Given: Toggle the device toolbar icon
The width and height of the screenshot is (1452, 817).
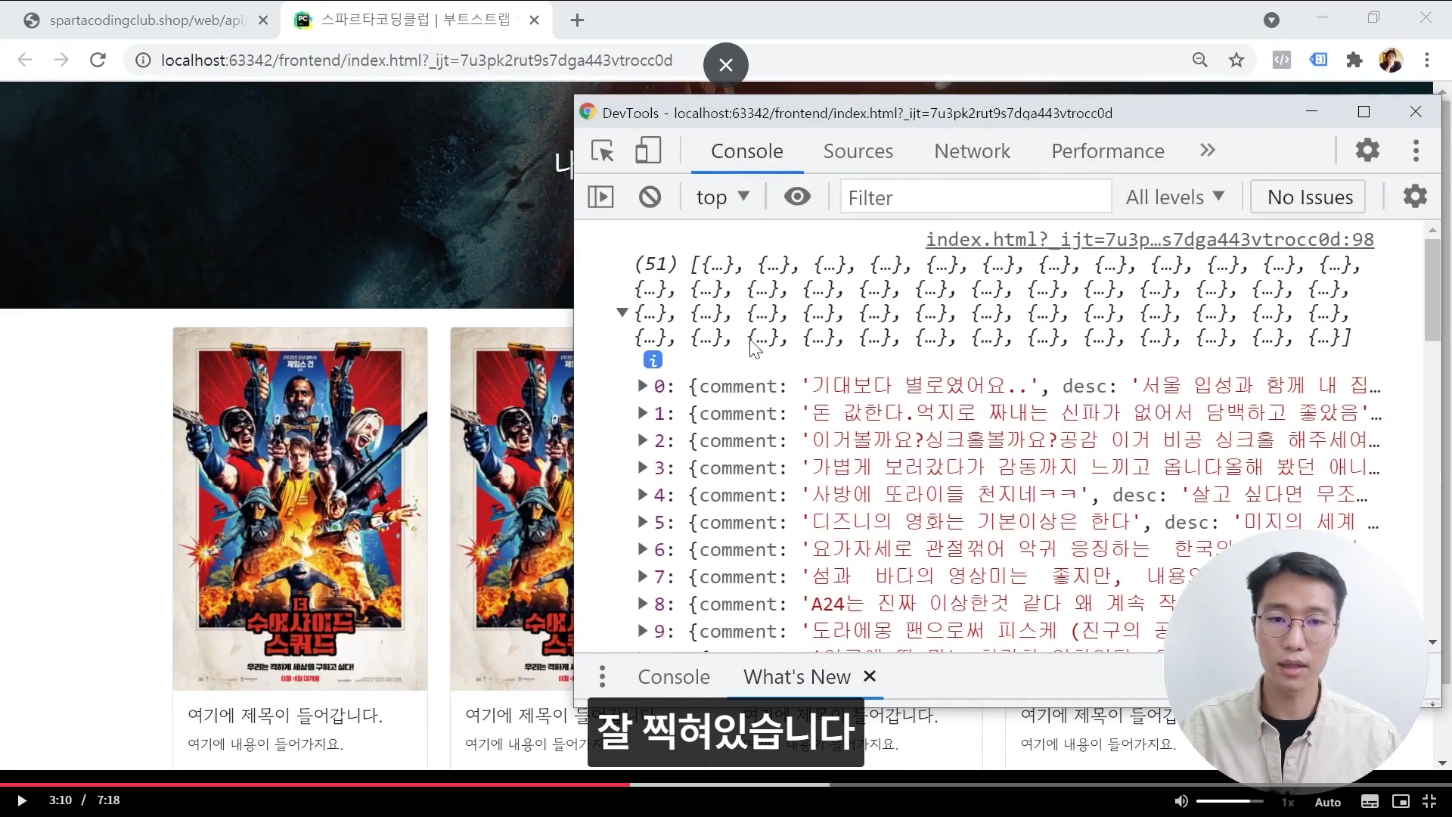Looking at the screenshot, I should 647,151.
